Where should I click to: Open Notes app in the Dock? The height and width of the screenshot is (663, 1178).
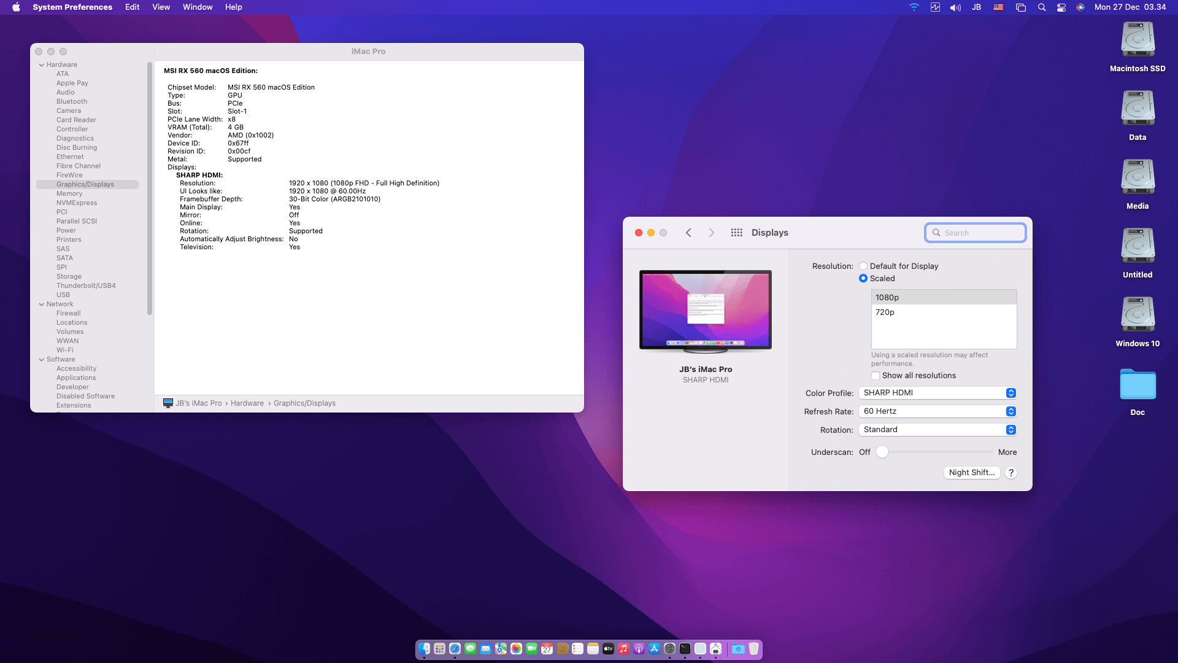click(593, 649)
